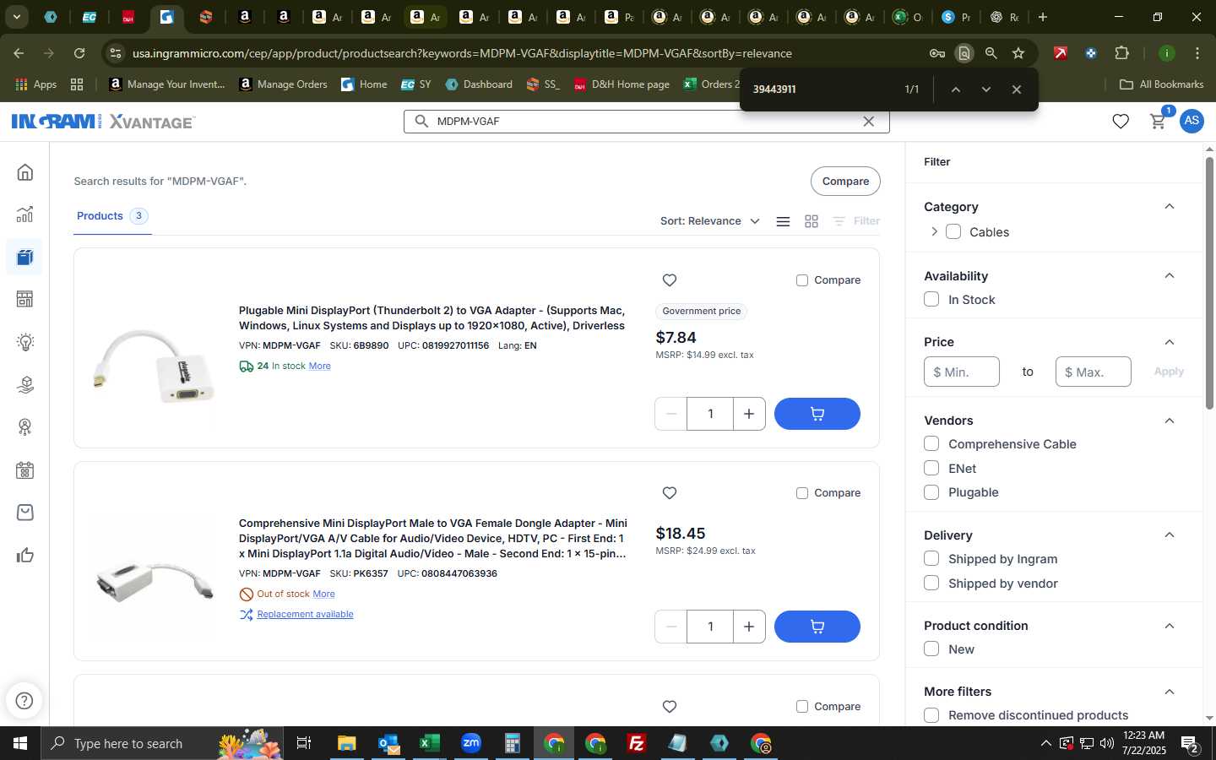This screenshot has width=1216, height=760.
Task: Collapse the Delivery filter section
Action: [x=1170, y=535]
